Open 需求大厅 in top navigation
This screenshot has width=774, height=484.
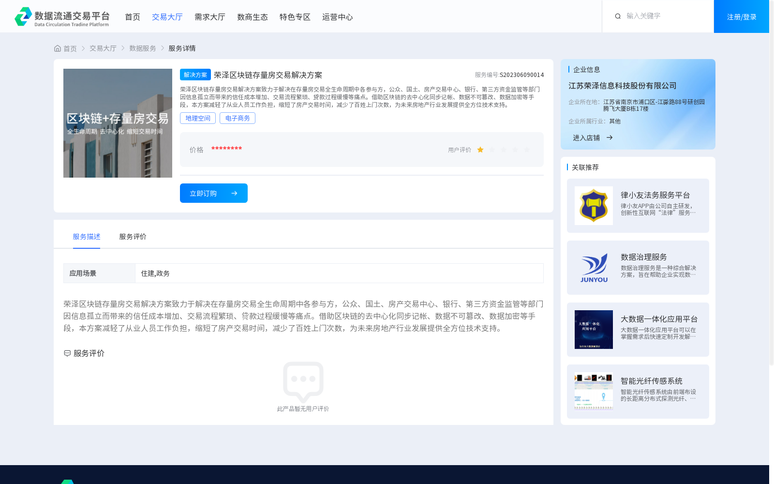210,17
